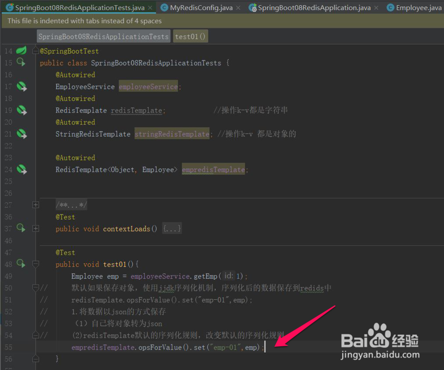Click the @Test annotation on line 36
This screenshot has width=444, height=370.
65,217
